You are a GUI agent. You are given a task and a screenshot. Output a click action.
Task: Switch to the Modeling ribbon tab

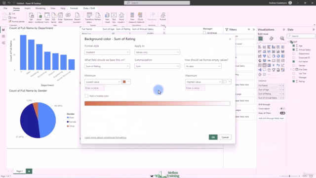tap(40, 8)
